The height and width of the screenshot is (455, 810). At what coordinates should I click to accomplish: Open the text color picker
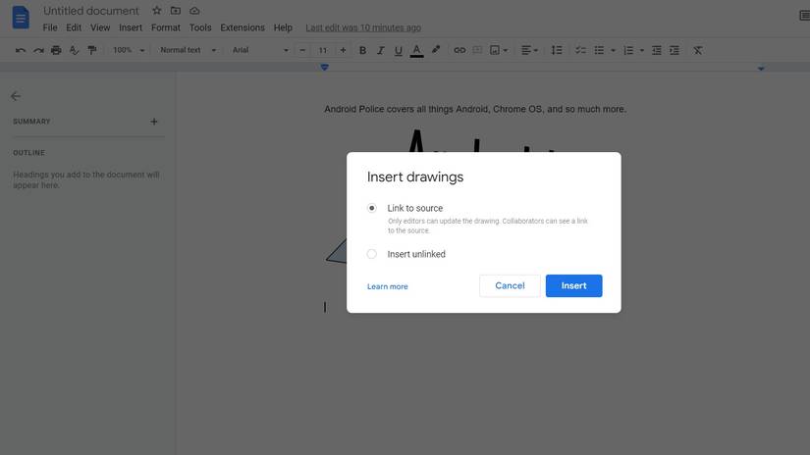tap(417, 50)
